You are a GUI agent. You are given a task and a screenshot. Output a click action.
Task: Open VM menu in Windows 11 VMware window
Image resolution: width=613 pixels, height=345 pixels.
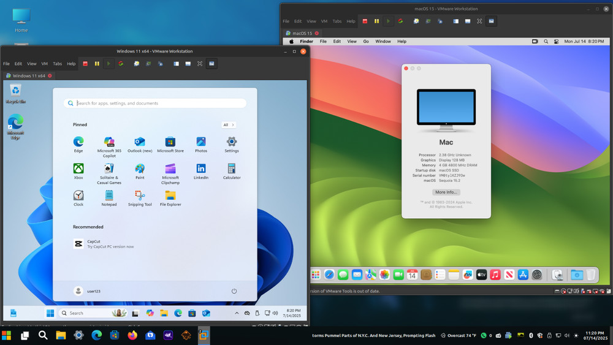point(45,64)
